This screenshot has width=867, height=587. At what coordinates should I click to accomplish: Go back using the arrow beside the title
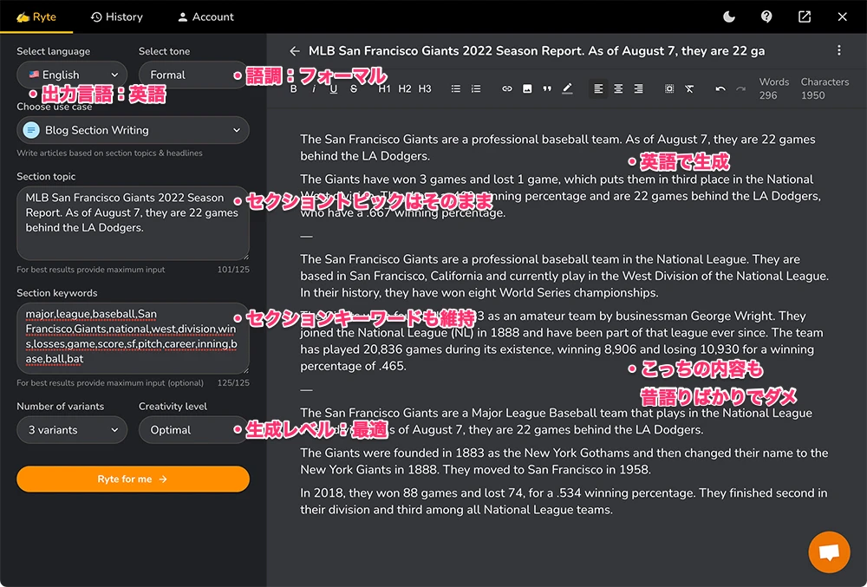pyautogui.click(x=295, y=51)
